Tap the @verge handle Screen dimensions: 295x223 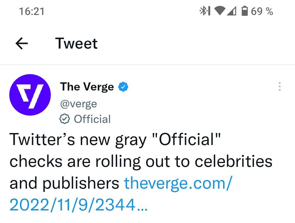(79, 104)
